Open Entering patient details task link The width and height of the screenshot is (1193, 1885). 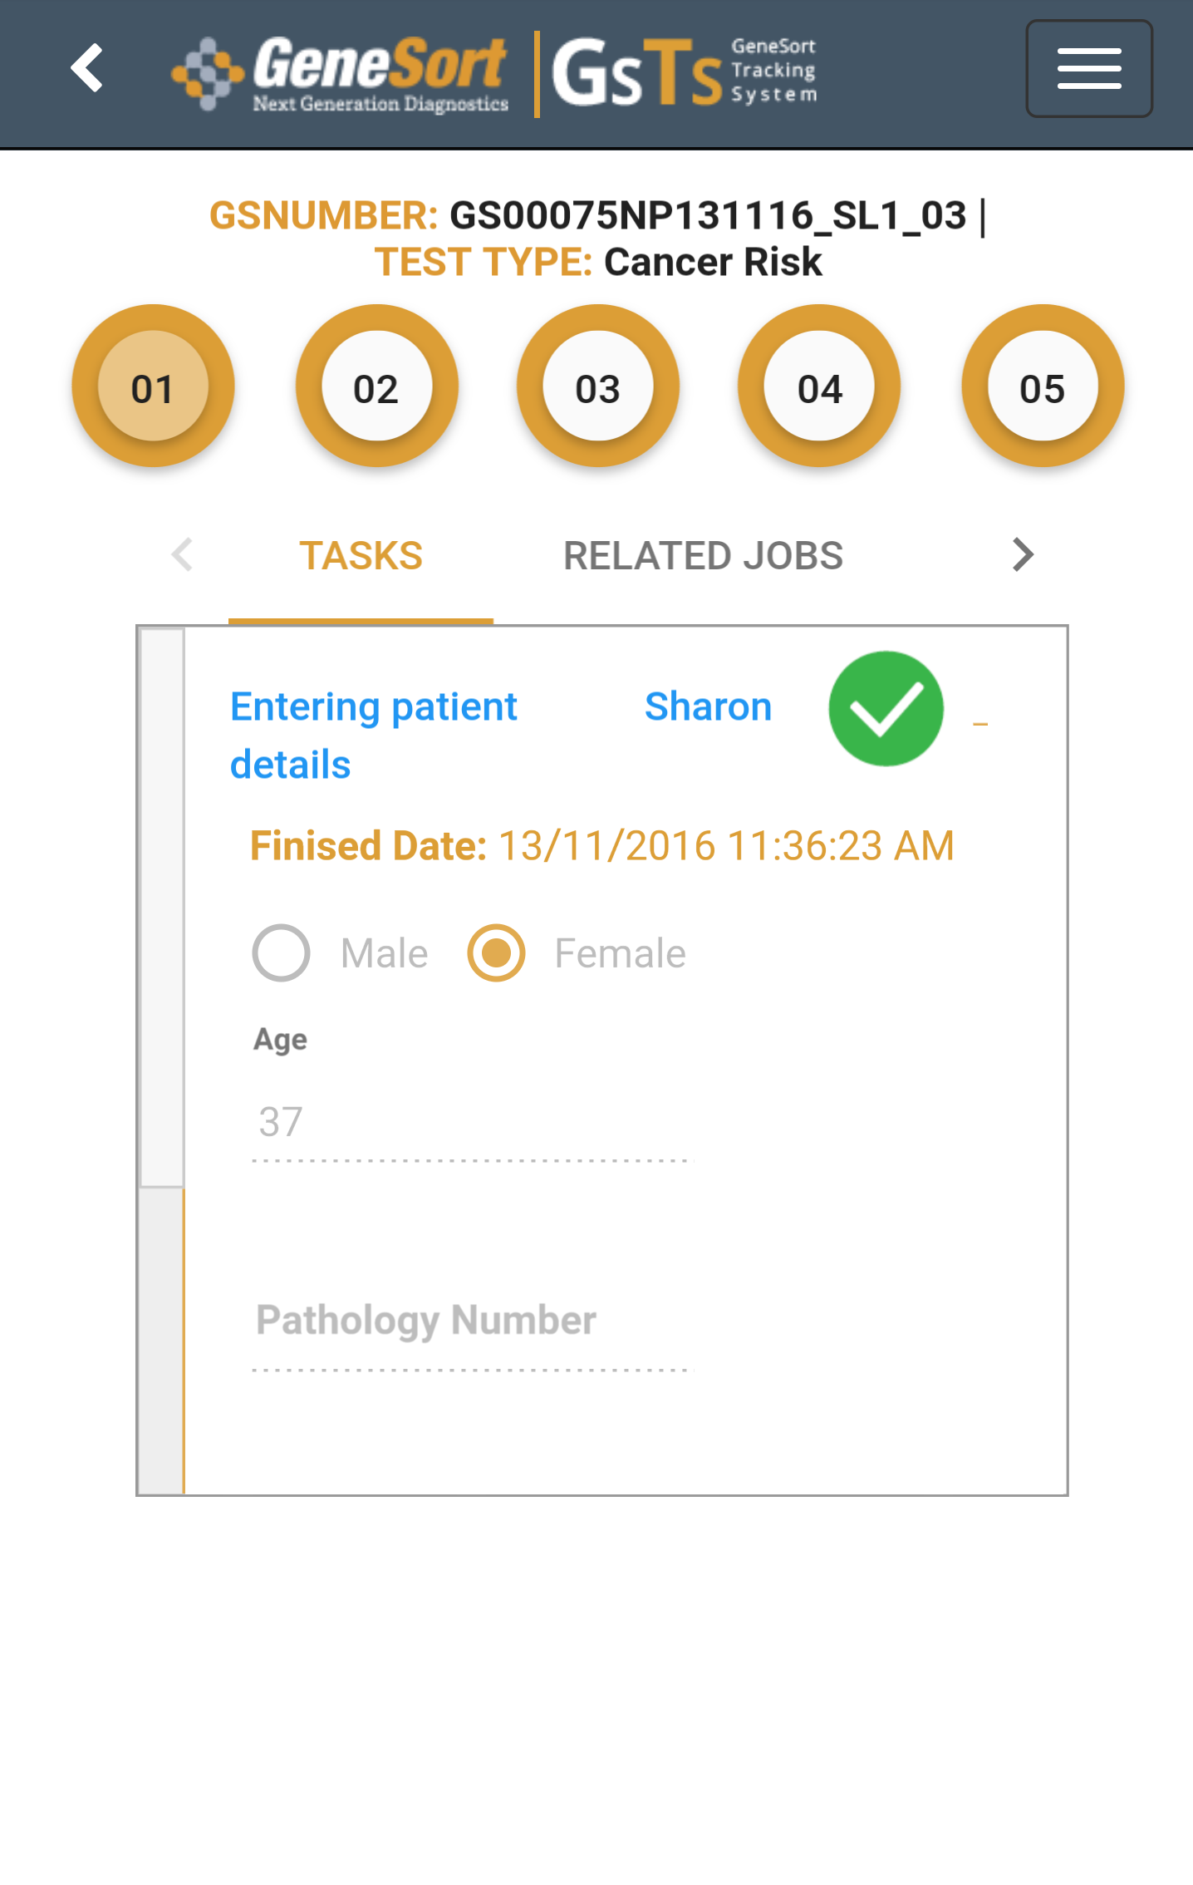(374, 736)
